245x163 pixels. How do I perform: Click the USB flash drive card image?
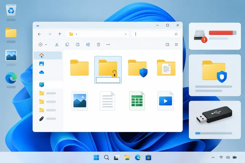pos(214,115)
